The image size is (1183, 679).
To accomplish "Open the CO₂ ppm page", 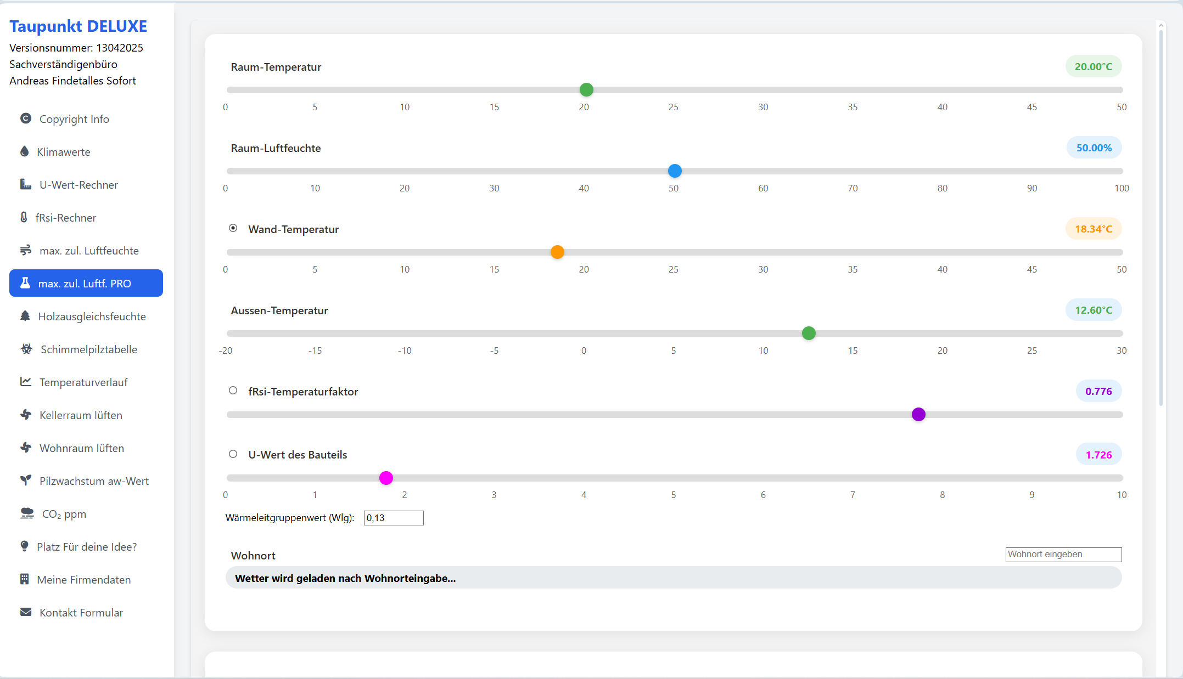I will pos(86,514).
